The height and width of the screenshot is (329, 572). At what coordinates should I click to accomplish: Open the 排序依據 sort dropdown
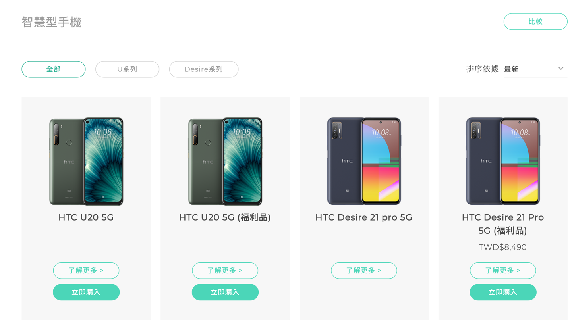click(535, 69)
